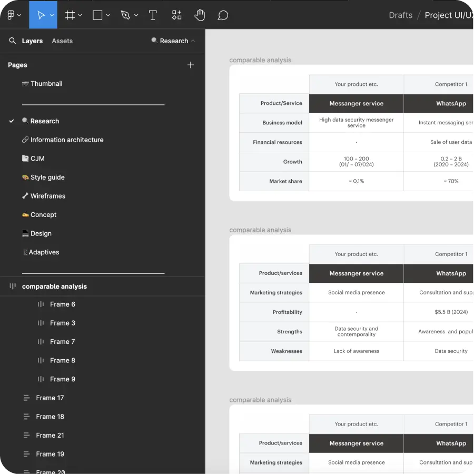Activate the Hand tool
Viewport: 474px width, 474px height.
pos(200,15)
